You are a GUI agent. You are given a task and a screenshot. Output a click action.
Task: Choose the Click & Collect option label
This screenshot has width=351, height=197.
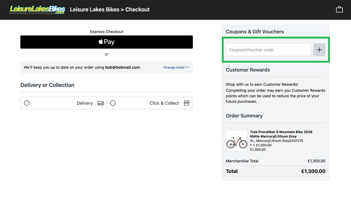164,103
